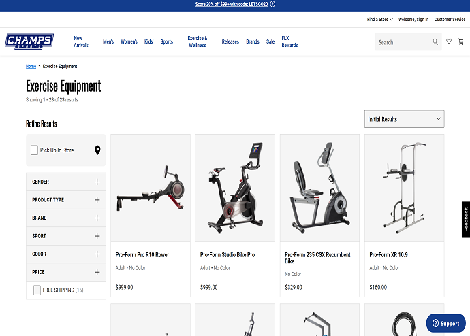470x336 pixels.
Task: Open the Sports menu
Action: (167, 41)
